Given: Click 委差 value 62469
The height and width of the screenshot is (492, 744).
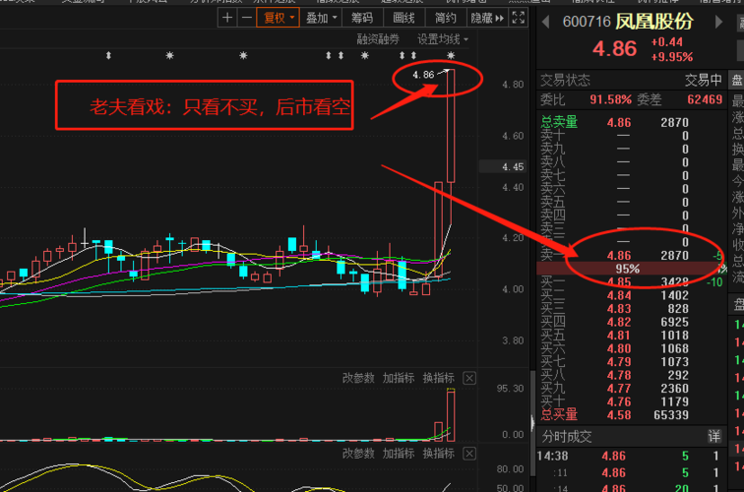Looking at the screenshot, I should point(705,99).
